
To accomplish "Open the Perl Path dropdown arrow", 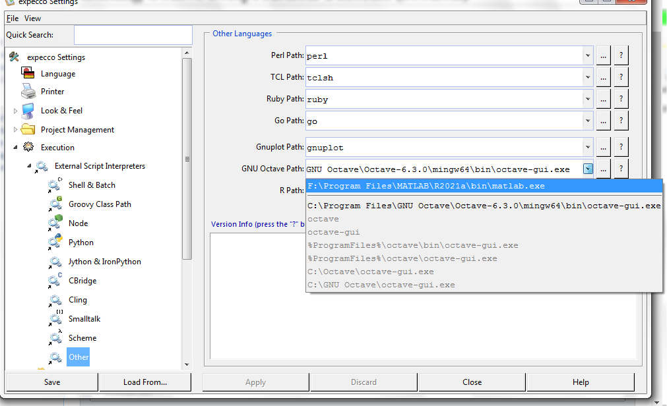I will point(588,56).
